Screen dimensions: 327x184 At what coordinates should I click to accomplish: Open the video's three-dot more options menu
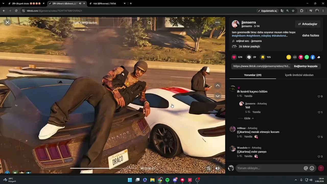(x=217, y=22)
